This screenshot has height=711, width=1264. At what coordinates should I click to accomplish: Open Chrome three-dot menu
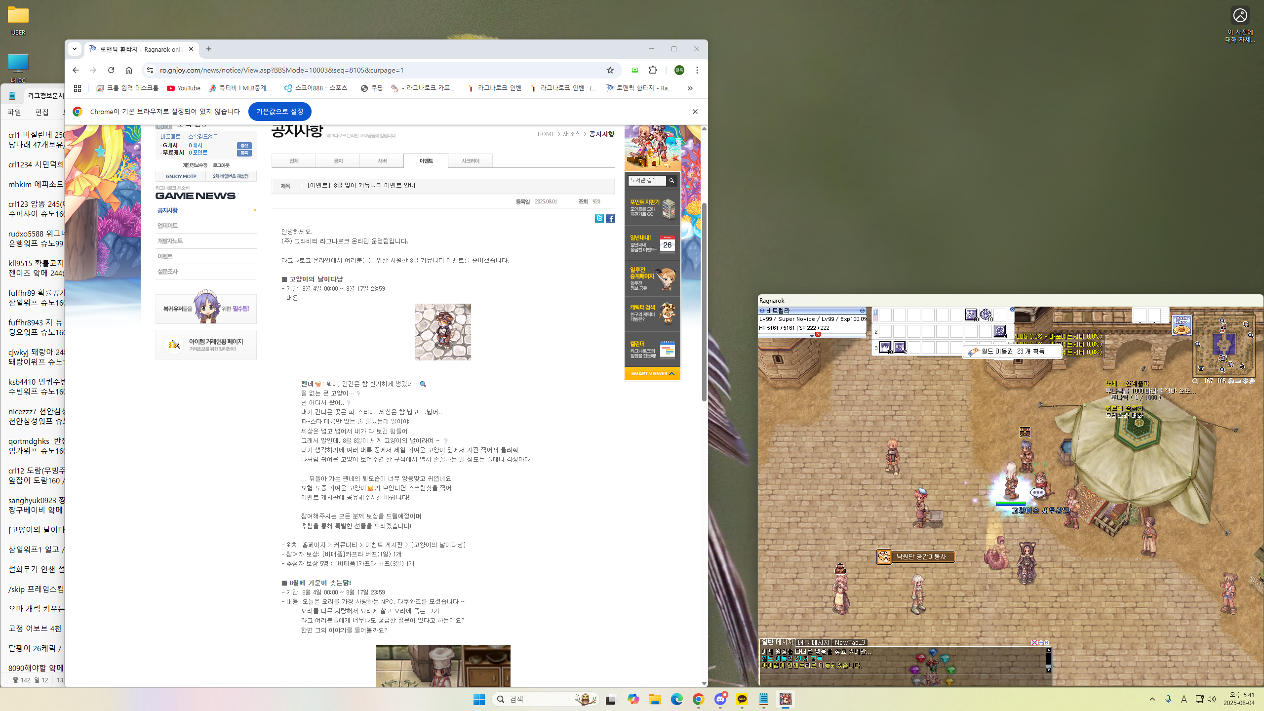(697, 70)
